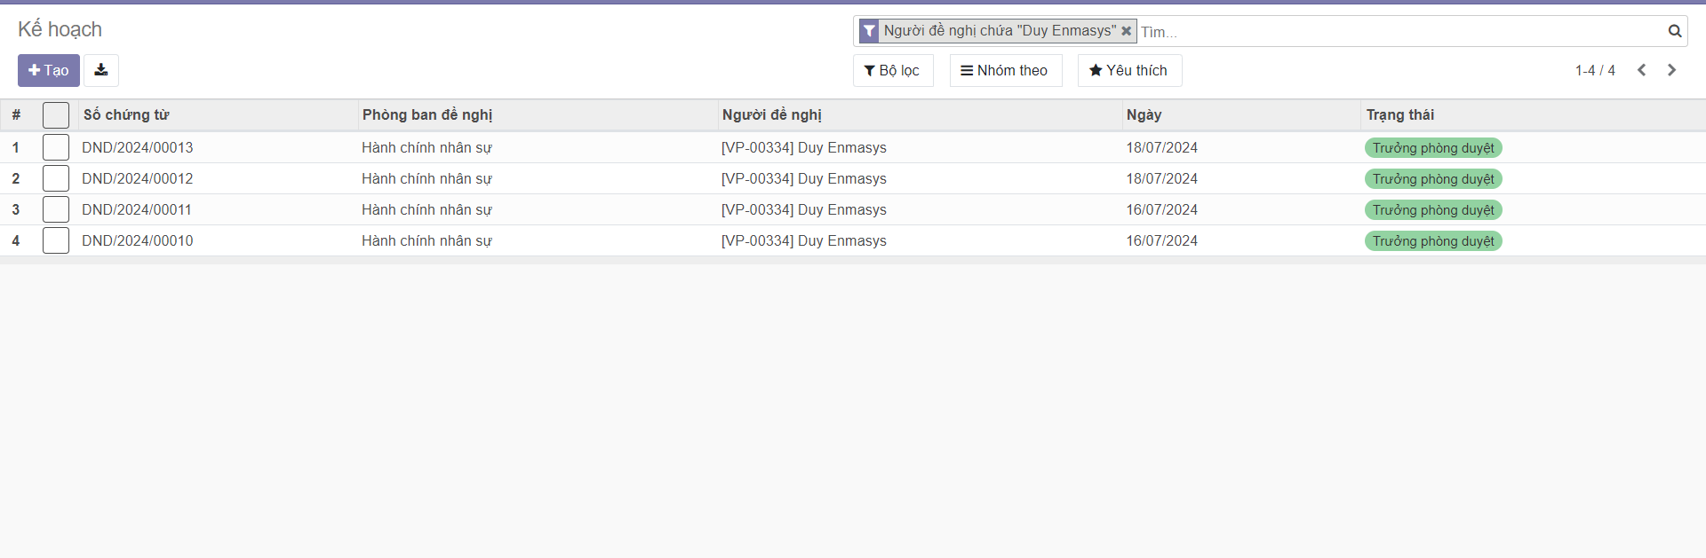Screen dimensions: 1706x558
Task: Click the search magnifier icon
Action: click(x=1674, y=31)
